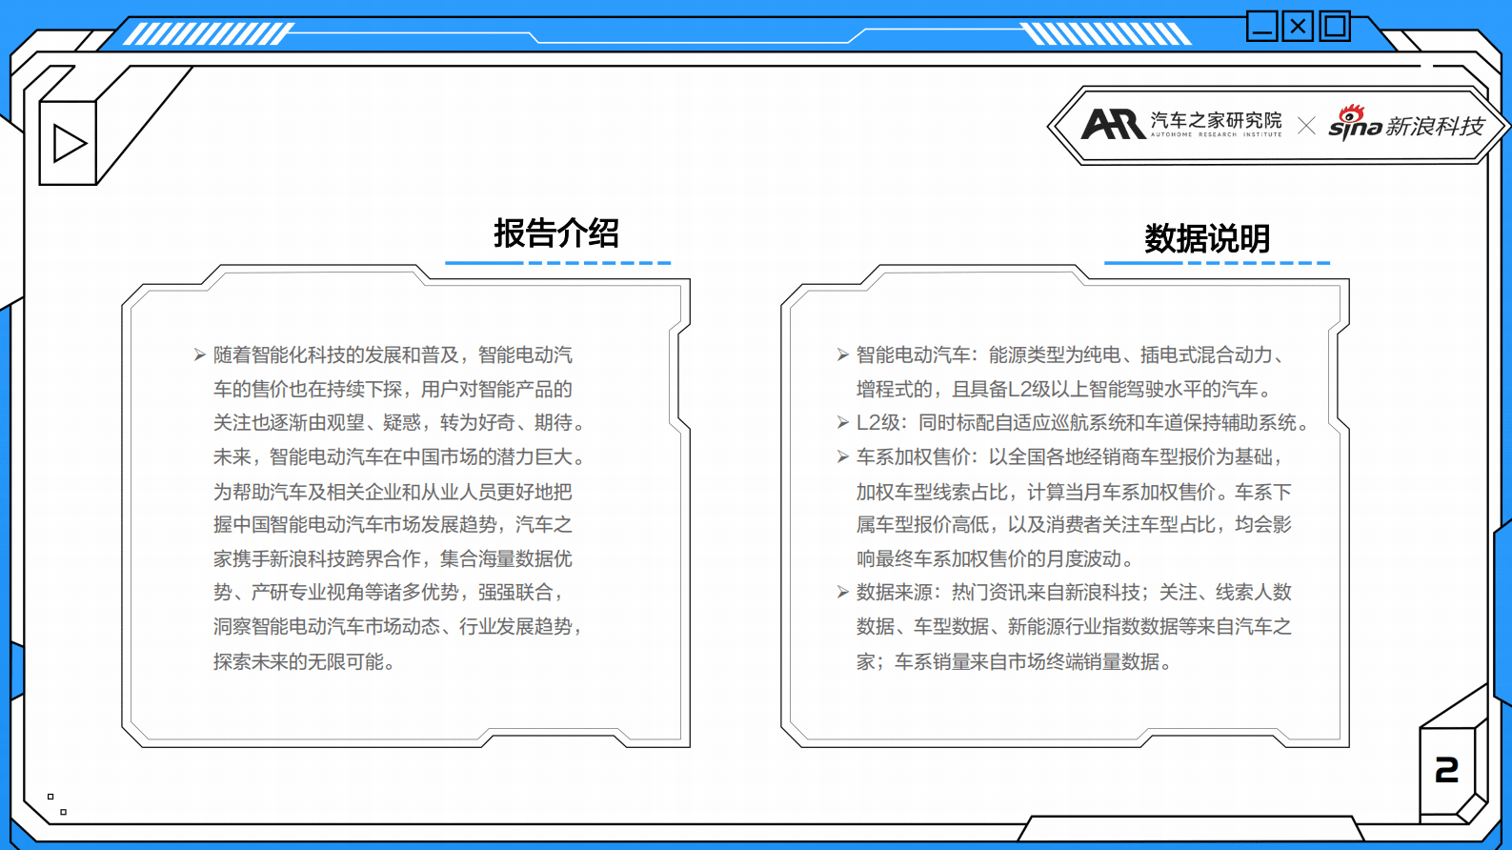Click the arrow bullet before 智能电动汽车
This screenshot has height=850, width=1512.
click(842, 355)
